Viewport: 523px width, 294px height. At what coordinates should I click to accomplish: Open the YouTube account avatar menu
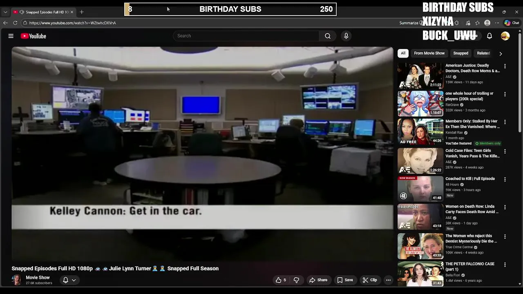505,36
